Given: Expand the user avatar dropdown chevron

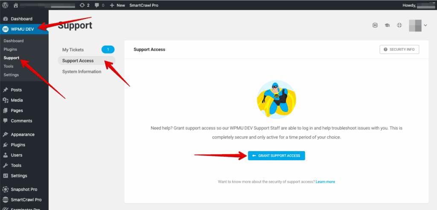Looking at the screenshot, I should 425,26.
